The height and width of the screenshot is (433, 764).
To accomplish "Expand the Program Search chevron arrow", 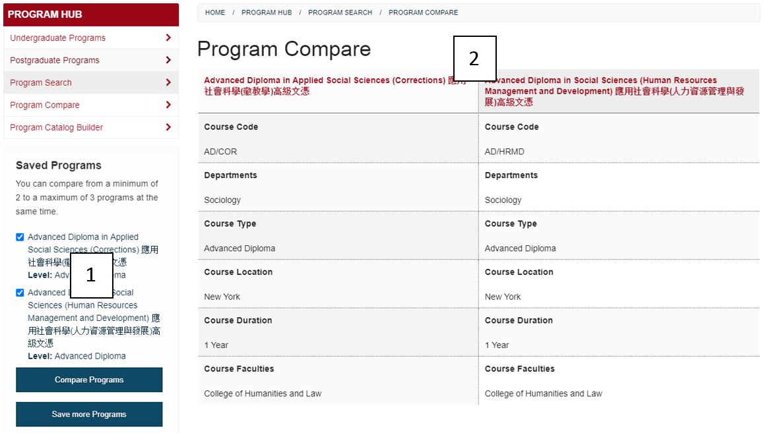I will pos(170,82).
